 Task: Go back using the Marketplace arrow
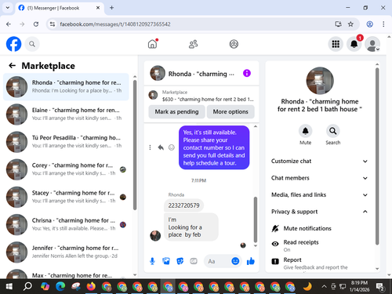(x=12, y=66)
